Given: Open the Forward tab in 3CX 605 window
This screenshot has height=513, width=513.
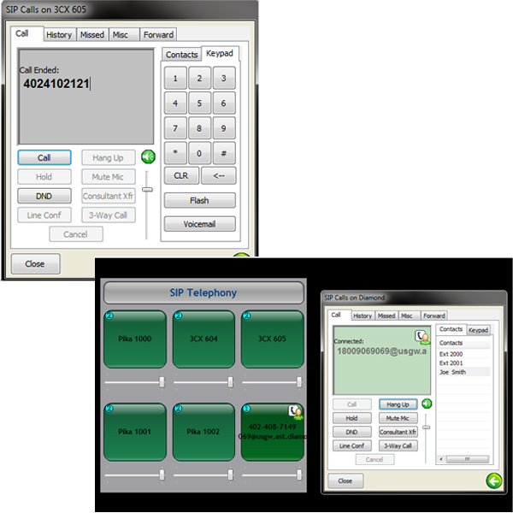Looking at the screenshot, I should [x=159, y=35].
